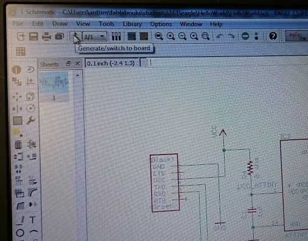Image resolution: width=308 pixels, height=241 pixels.
Task: Select the Circle tool
Action: coord(20,232)
